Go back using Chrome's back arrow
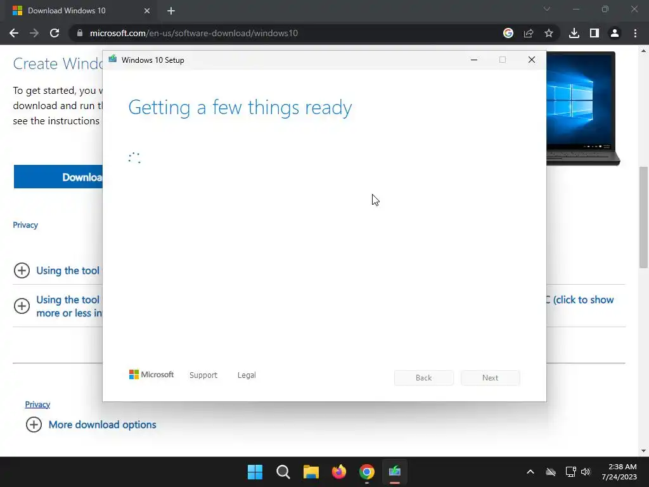Image resolution: width=649 pixels, height=487 pixels. pyautogui.click(x=14, y=33)
